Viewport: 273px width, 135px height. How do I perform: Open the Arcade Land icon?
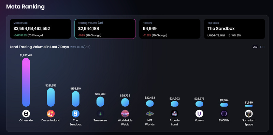click(x=174, y=114)
